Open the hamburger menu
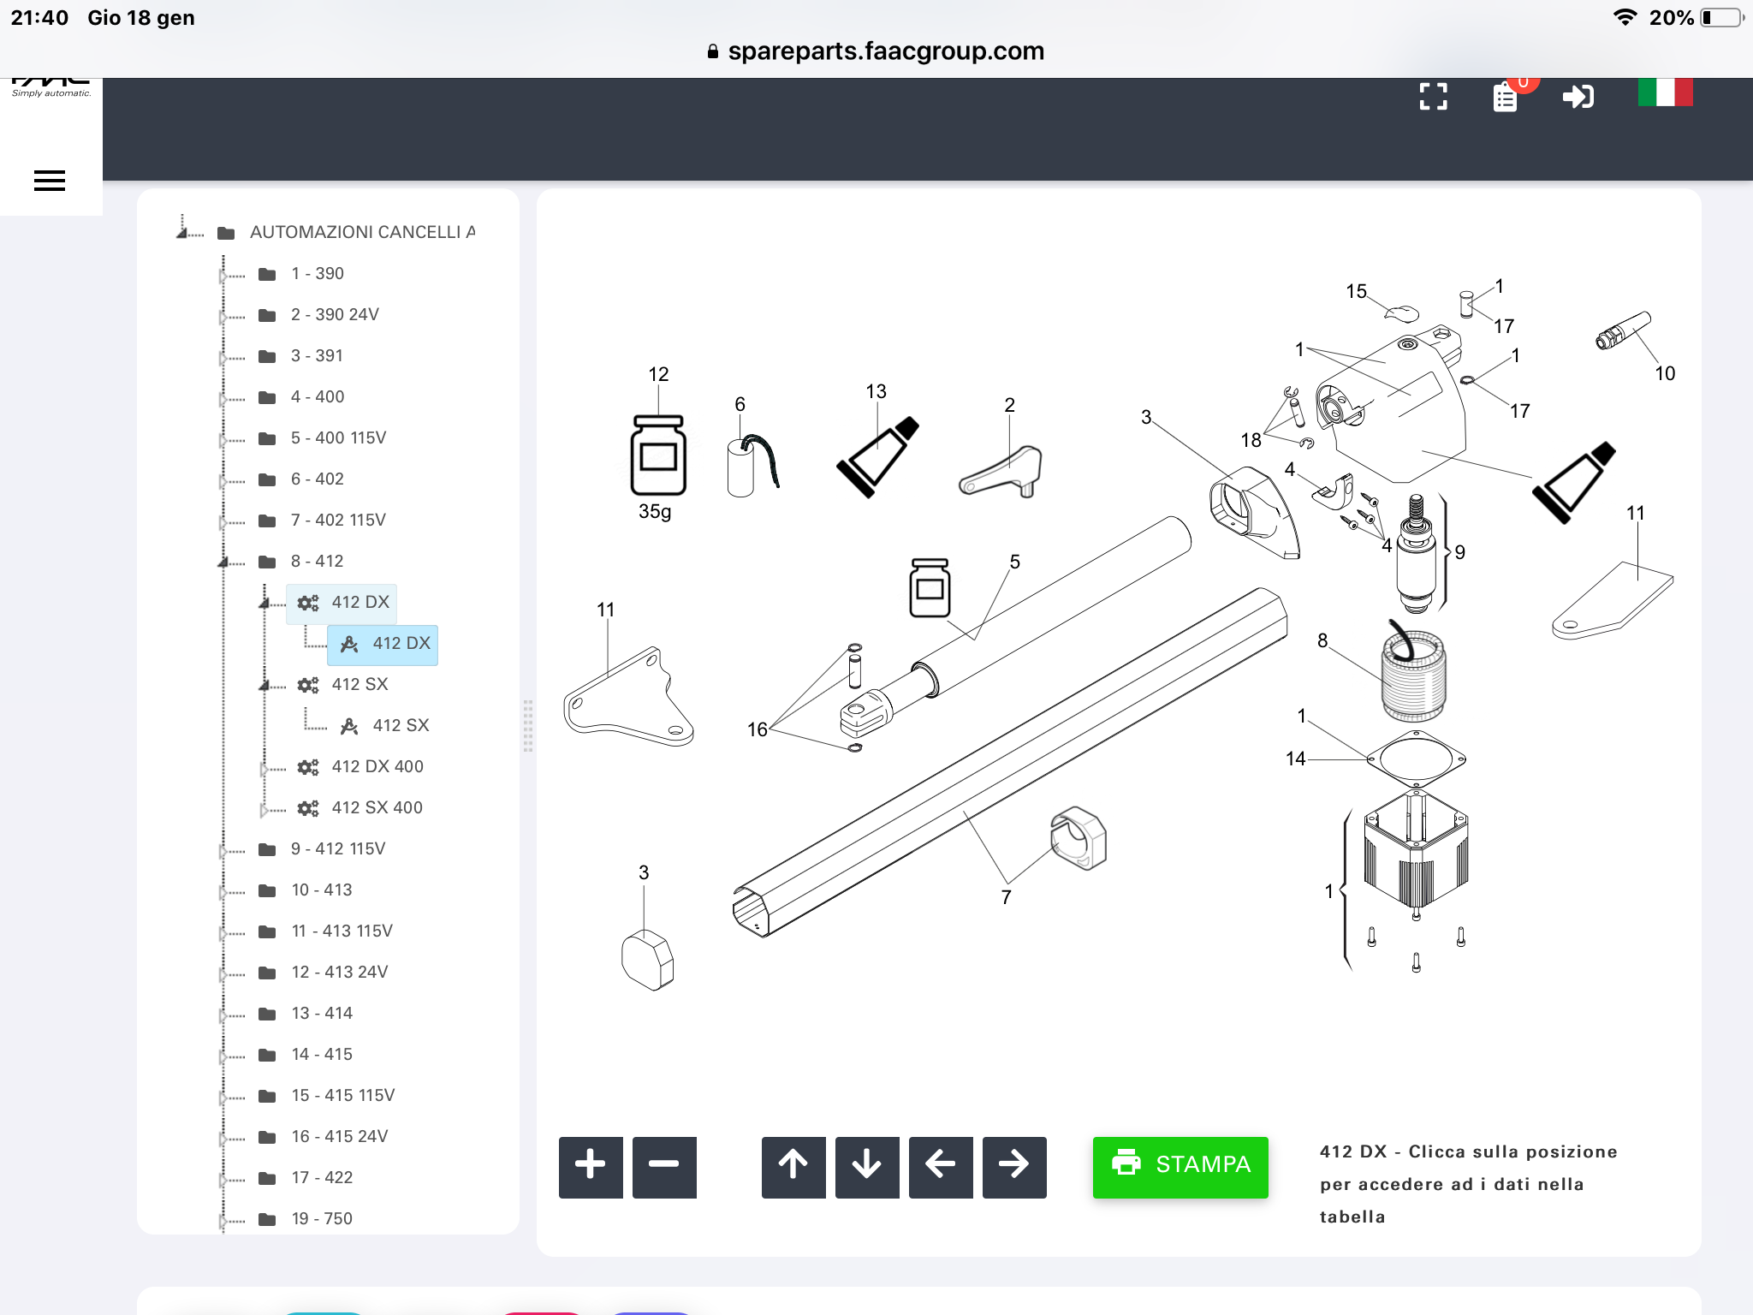This screenshot has width=1753, height=1315. pyautogui.click(x=50, y=181)
